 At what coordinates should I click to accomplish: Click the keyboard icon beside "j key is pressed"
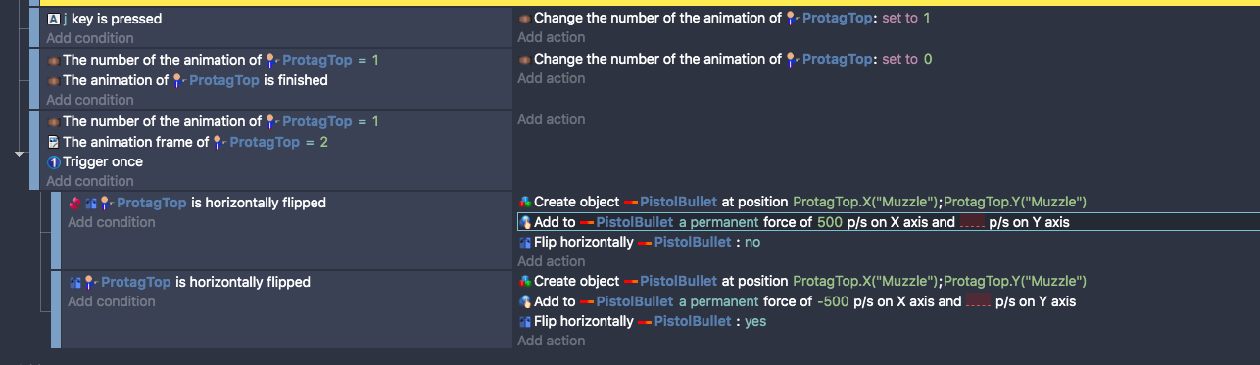coord(54,19)
